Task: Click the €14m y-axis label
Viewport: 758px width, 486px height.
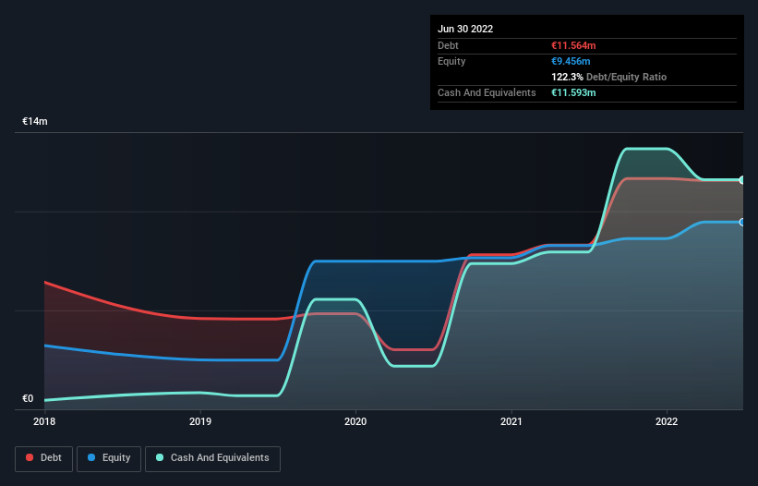Action: point(35,121)
